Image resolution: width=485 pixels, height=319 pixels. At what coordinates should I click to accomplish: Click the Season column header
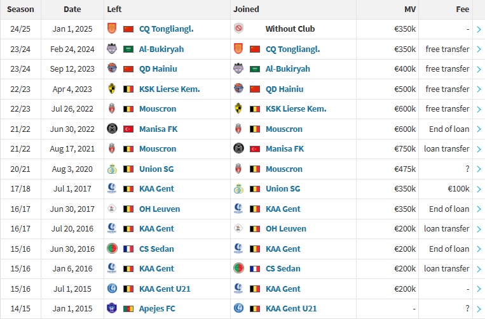20,10
